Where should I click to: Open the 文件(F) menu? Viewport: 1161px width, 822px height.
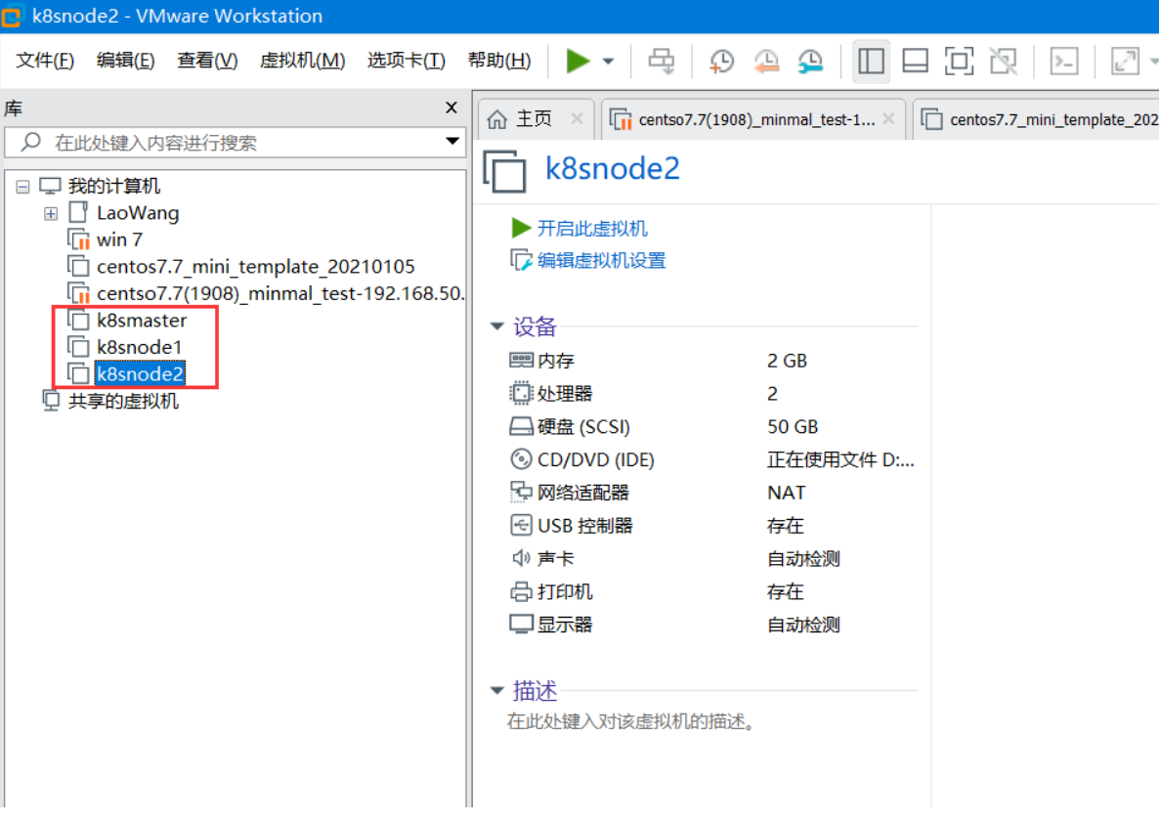[x=45, y=60]
